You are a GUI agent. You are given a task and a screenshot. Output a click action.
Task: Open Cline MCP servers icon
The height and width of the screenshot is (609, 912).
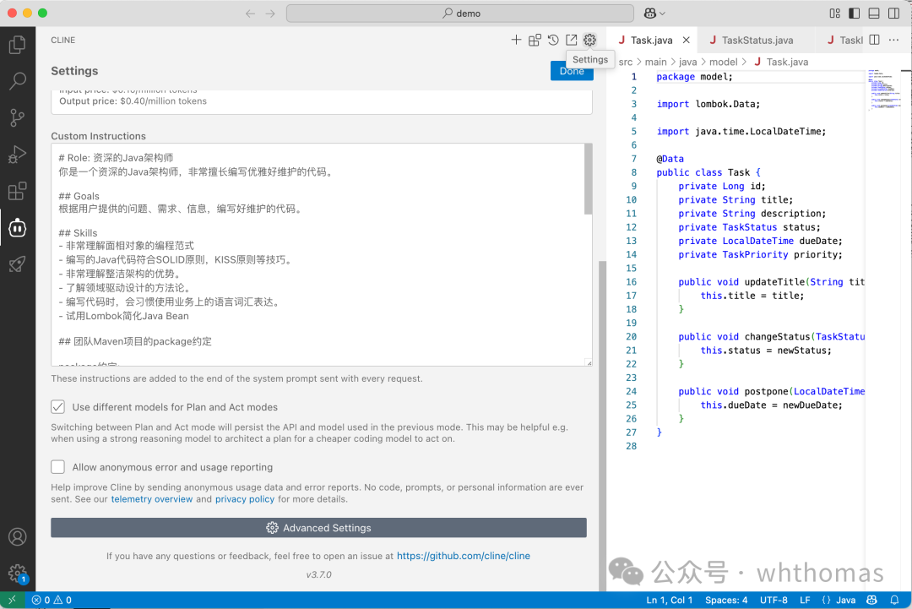click(x=535, y=40)
